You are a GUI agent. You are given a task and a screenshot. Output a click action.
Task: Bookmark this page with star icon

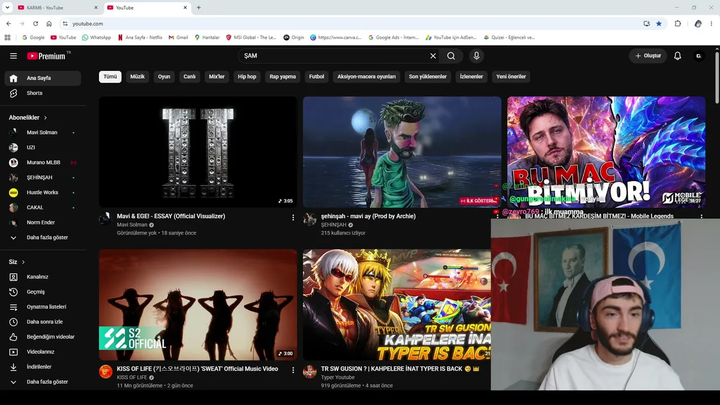659,24
